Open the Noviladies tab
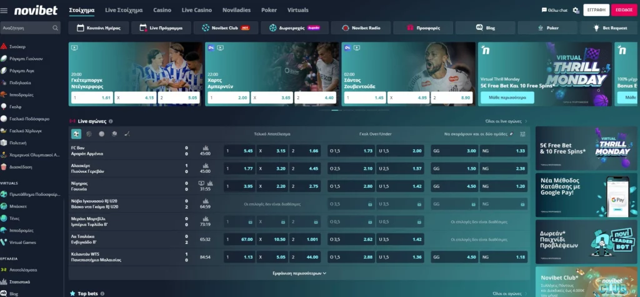640x297 pixels. coord(236,10)
